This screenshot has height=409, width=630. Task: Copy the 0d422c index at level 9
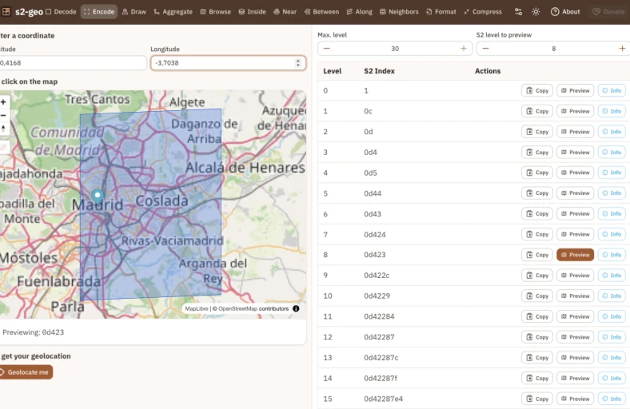(537, 276)
